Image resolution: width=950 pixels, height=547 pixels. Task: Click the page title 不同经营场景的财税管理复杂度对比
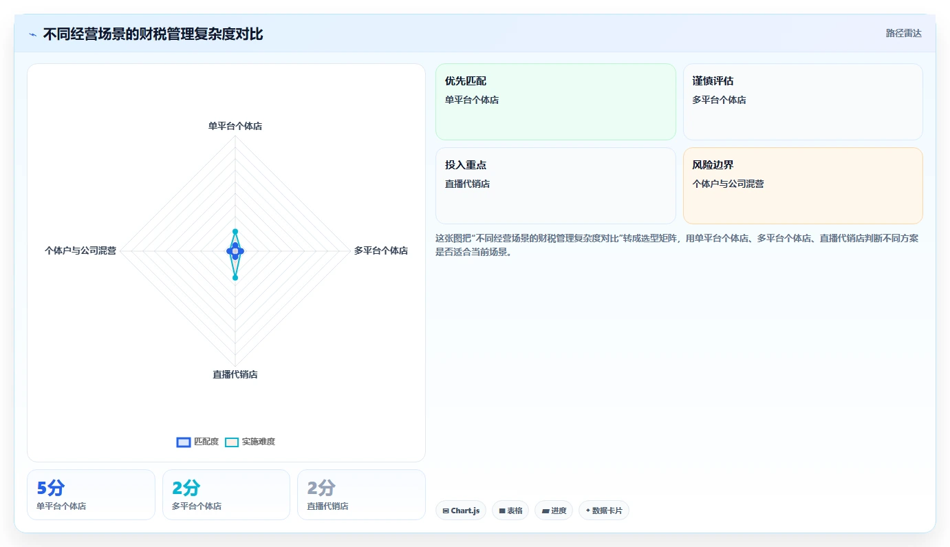point(153,34)
